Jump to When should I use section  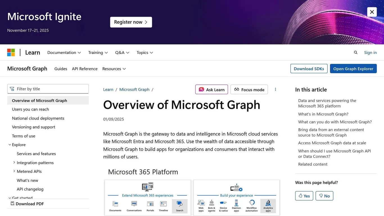[335, 154]
